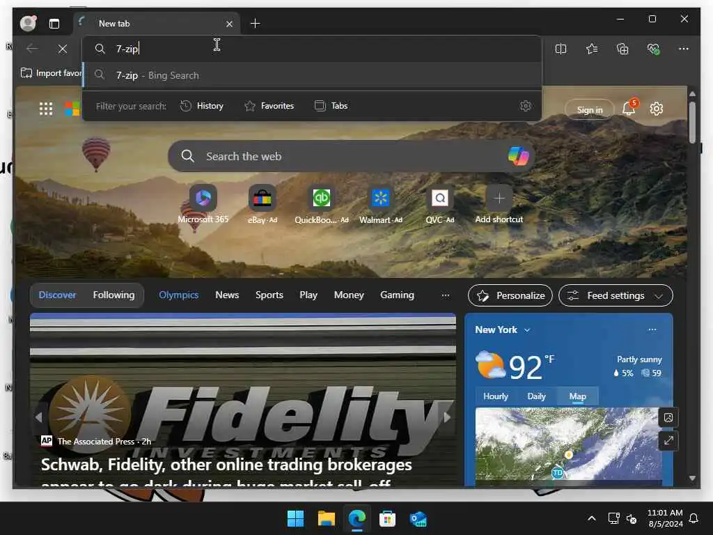Click the Search the web box
The image size is (713, 535).
[351, 156]
